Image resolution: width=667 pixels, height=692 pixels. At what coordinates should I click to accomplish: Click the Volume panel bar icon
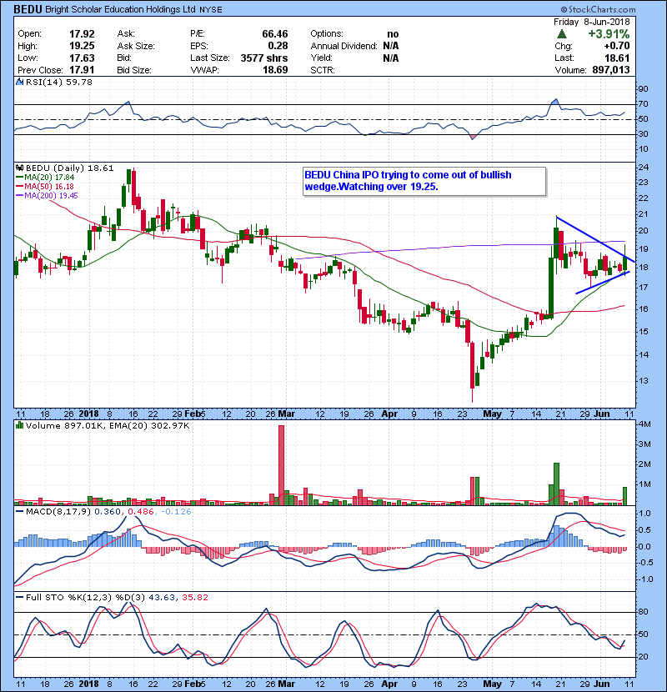pyautogui.click(x=19, y=426)
